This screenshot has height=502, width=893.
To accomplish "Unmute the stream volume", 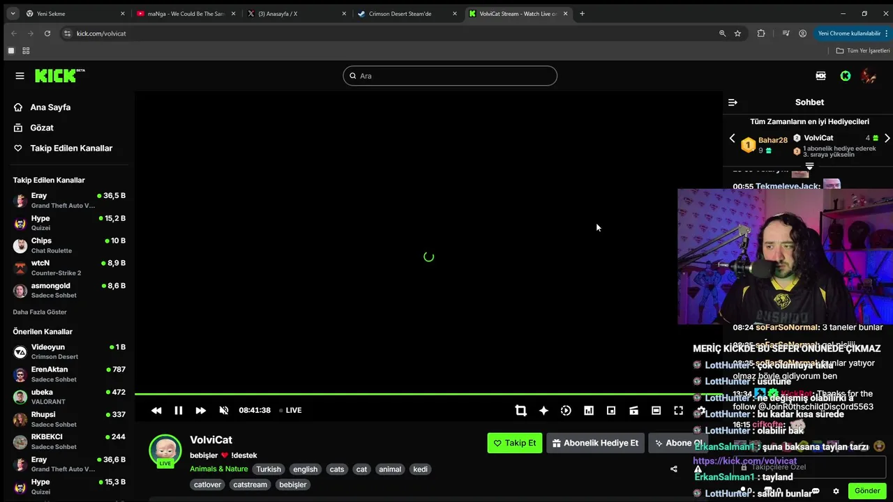I will (224, 411).
